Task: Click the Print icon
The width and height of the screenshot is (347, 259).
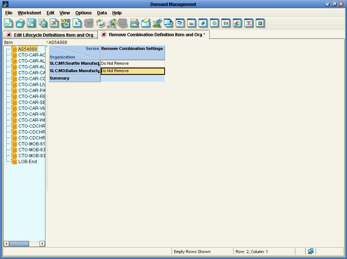Action: click(x=134, y=23)
